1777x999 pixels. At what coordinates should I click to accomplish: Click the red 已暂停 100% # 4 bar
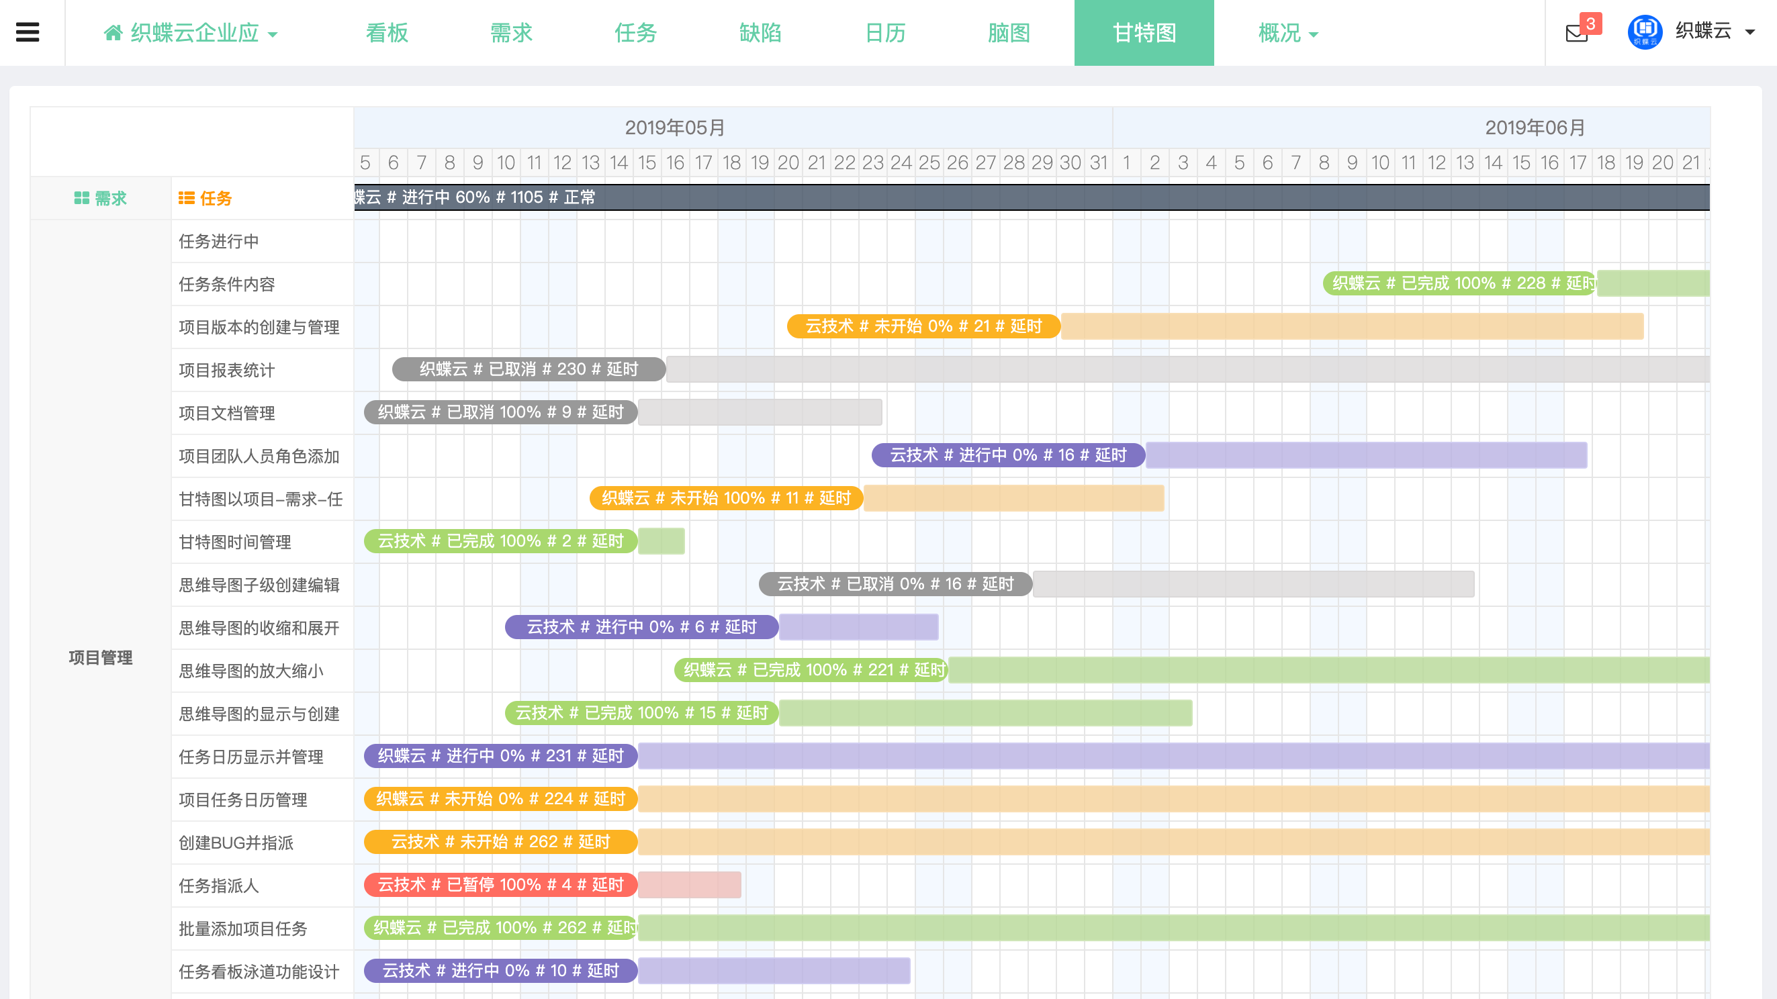pos(501,885)
